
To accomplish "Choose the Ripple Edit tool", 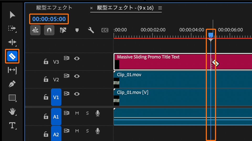I will pos(12,42).
